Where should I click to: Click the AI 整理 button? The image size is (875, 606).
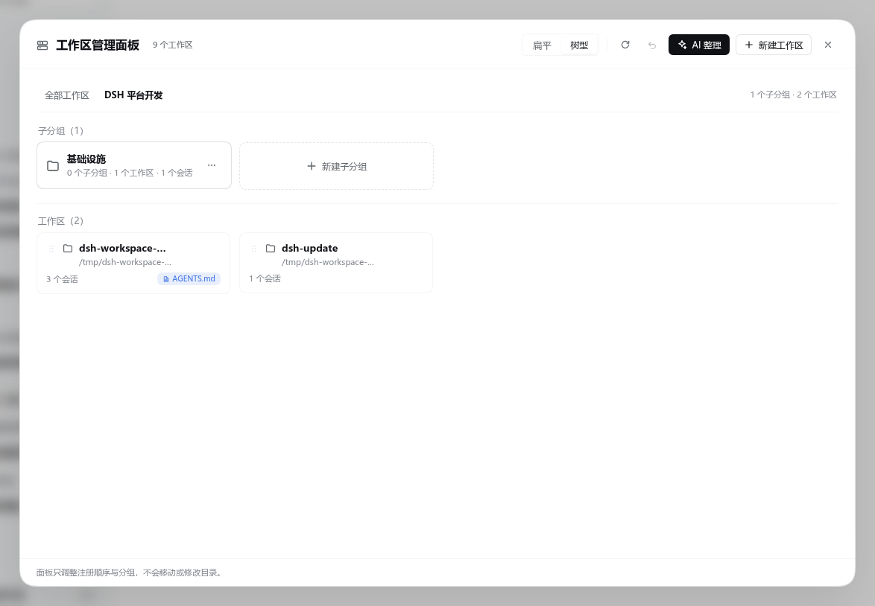(x=698, y=45)
